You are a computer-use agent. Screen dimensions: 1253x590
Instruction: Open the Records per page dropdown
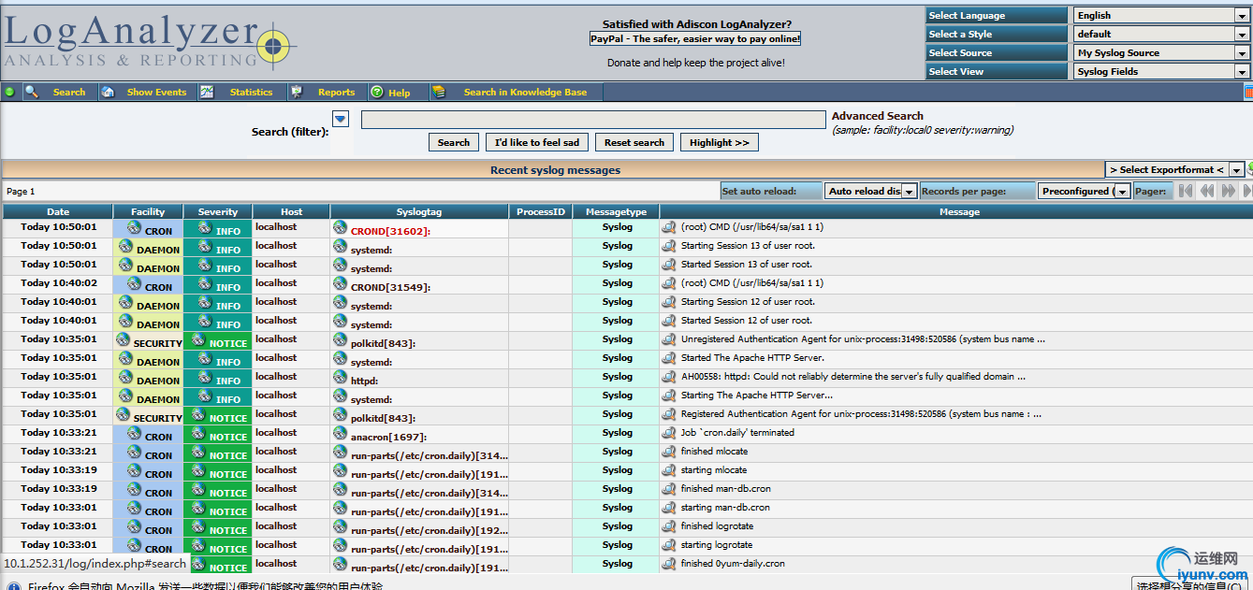click(x=1085, y=191)
